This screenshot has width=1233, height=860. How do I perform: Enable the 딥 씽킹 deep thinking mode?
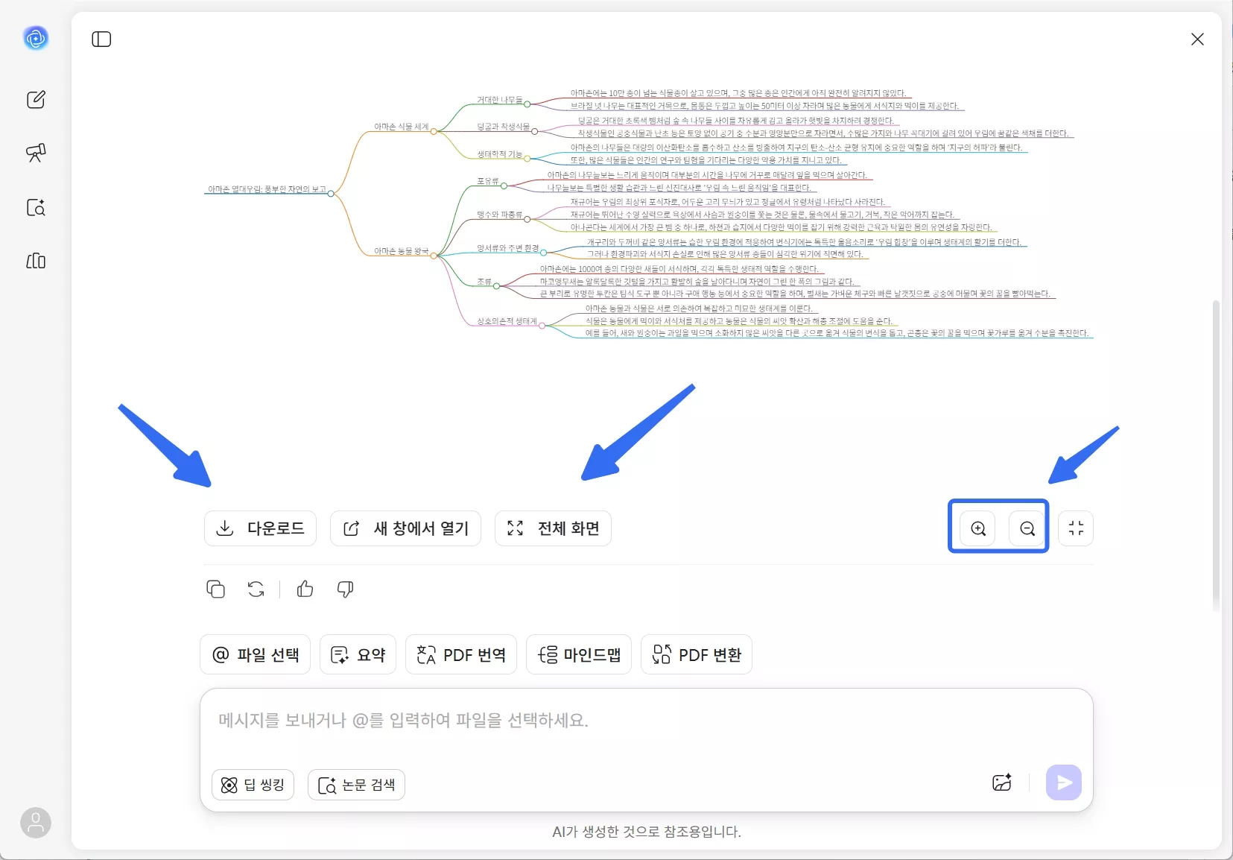pyautogui.click(x=252, y=784)
